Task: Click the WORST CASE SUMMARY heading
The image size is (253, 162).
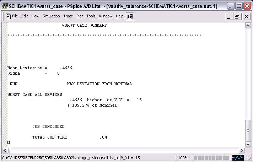Action: 85,25
